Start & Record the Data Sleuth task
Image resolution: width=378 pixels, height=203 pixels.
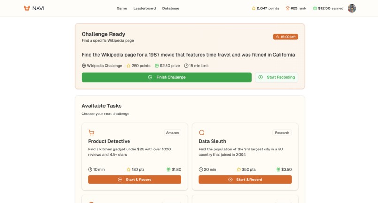245,180
